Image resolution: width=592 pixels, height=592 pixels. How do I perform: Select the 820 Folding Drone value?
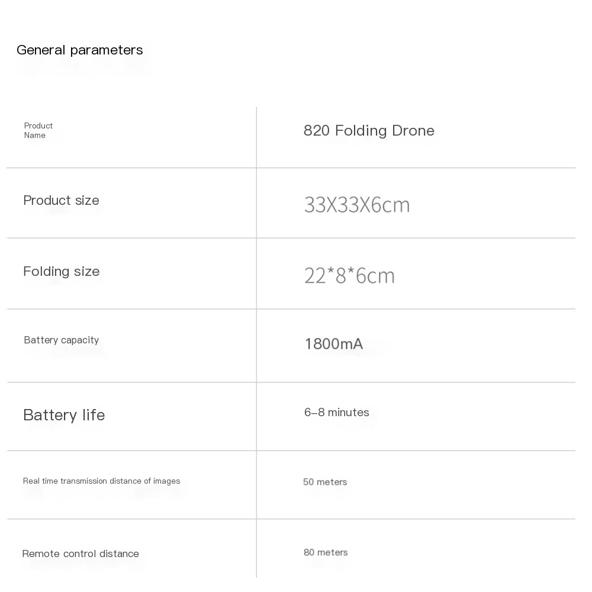coord(369,131)
